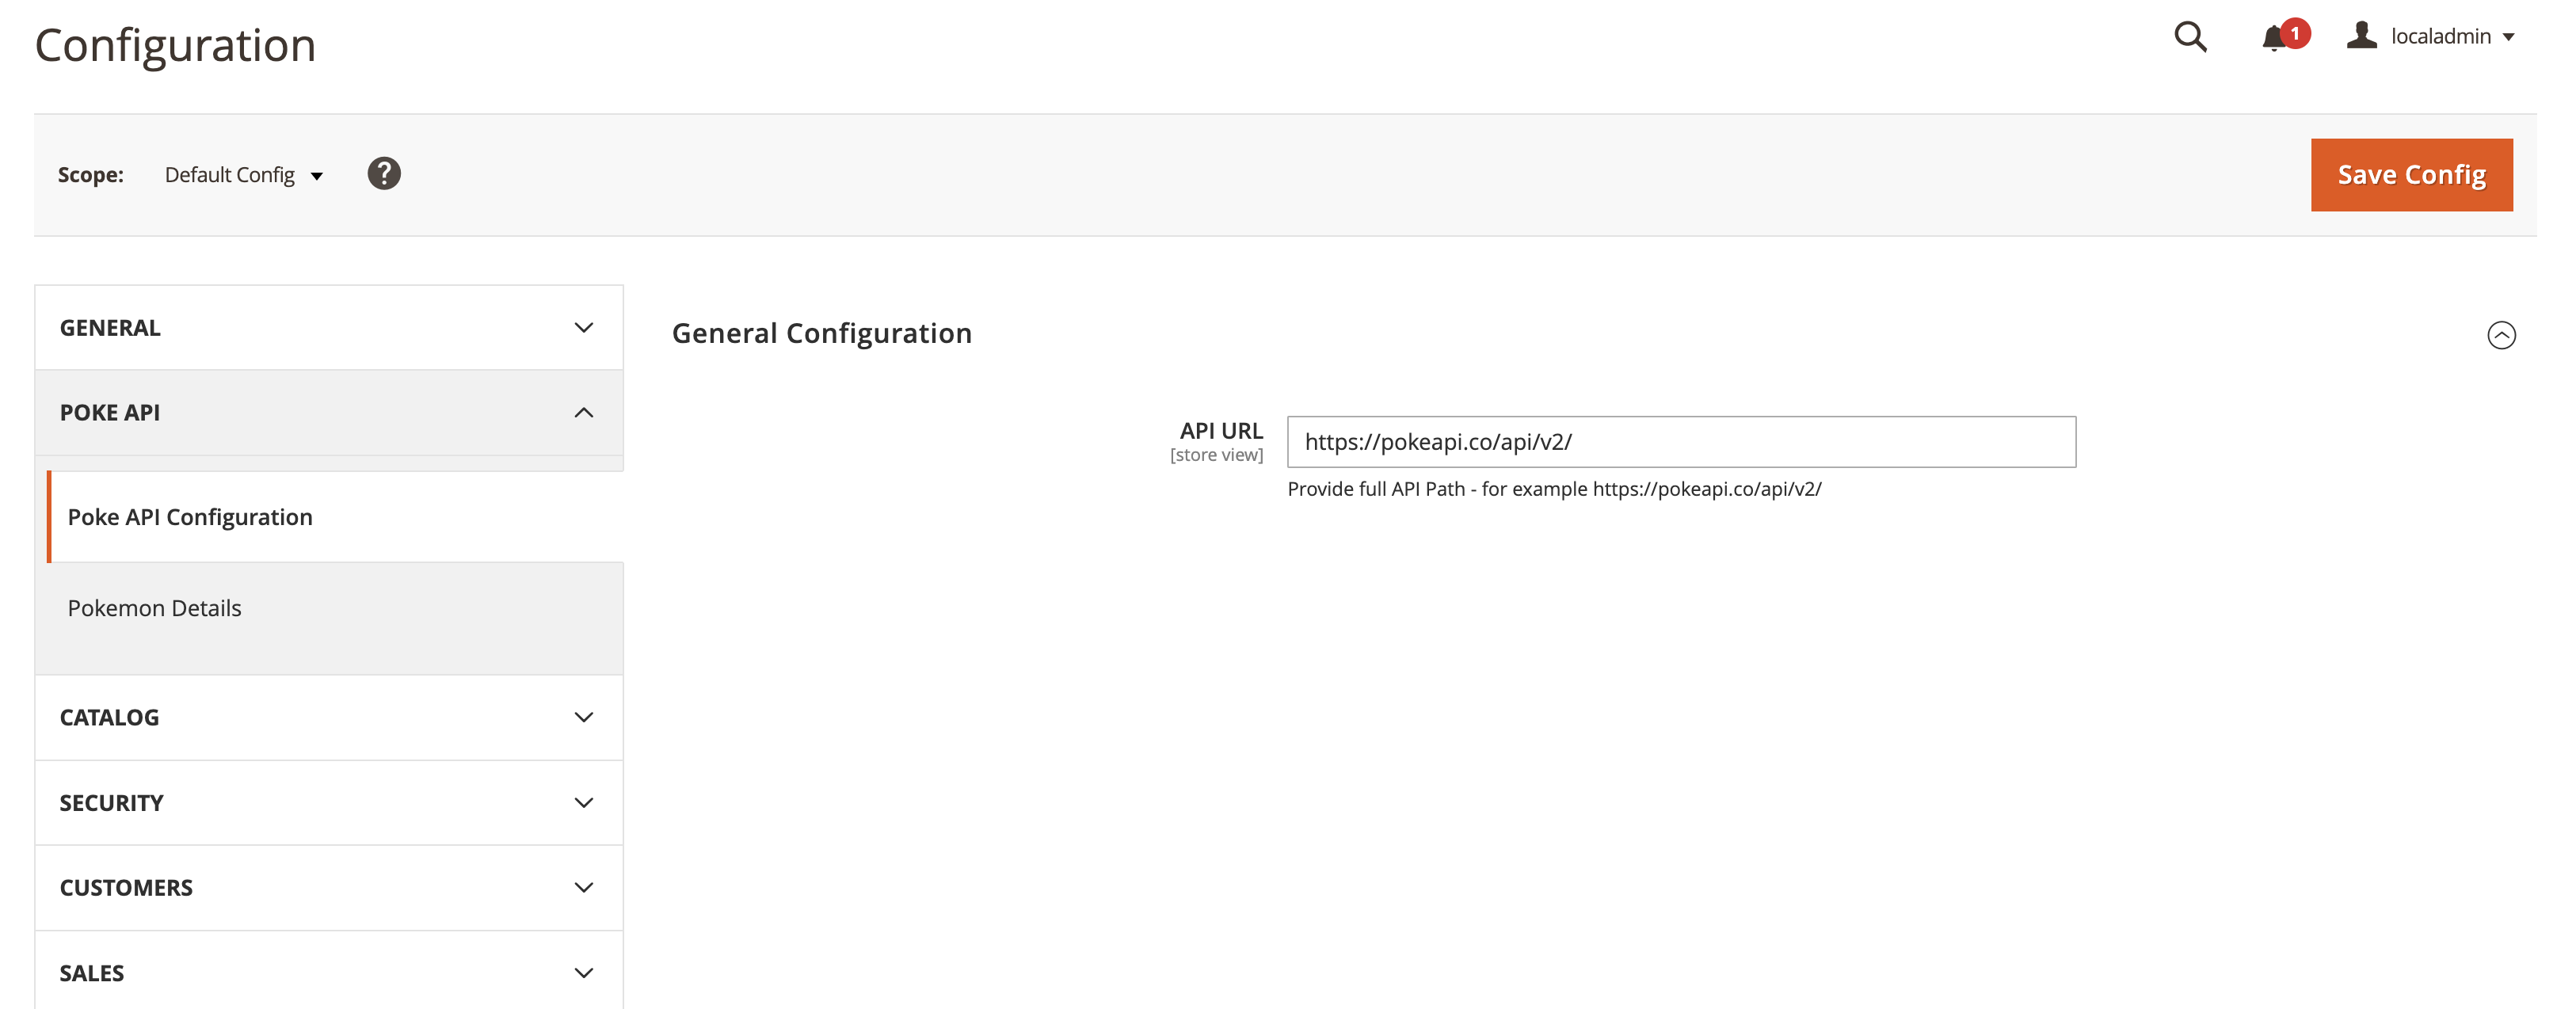
Task: Click the Save Config button
Action: click(2412, 174)
